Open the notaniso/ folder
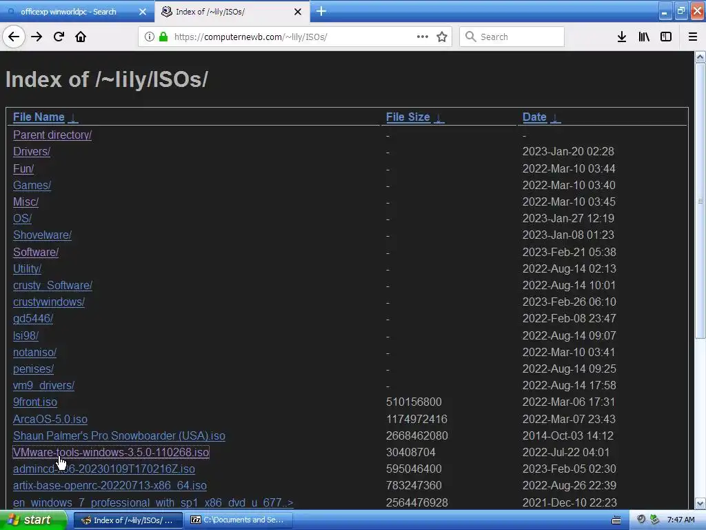This screenshot has width=706, height=530. click(34, 353)
